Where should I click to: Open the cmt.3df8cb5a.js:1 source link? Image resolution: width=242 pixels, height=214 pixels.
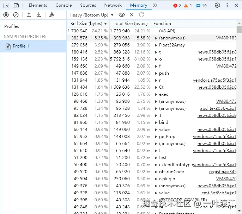pos(219,193)
